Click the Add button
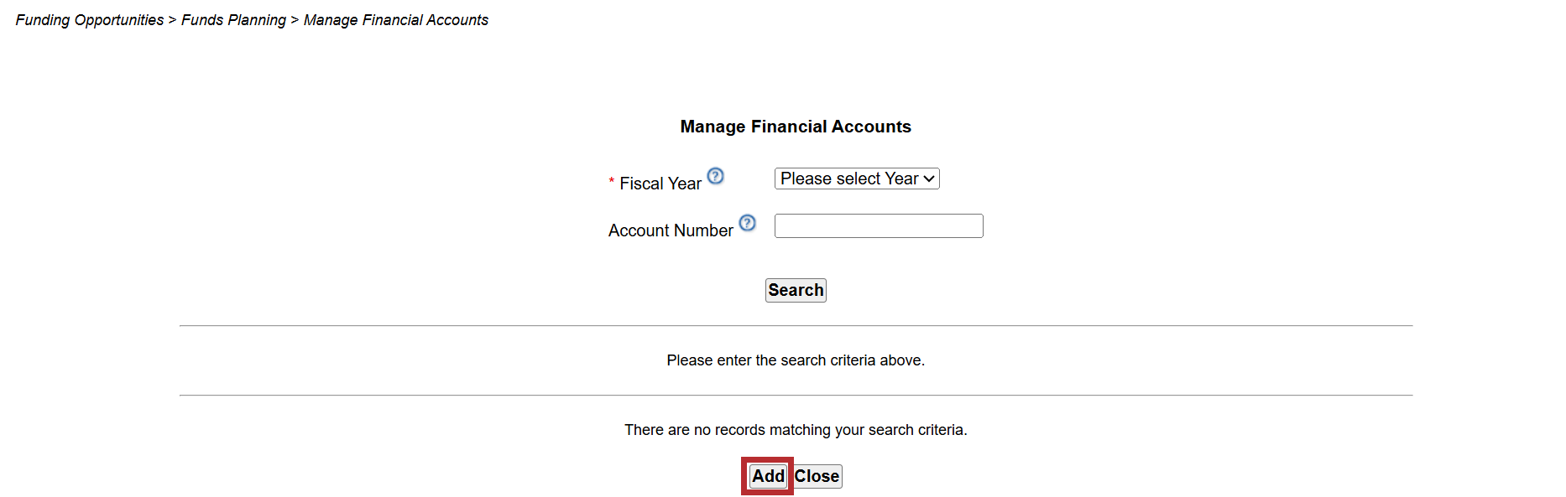Viewport: 1566px width, 497px height. coord(768,476)
